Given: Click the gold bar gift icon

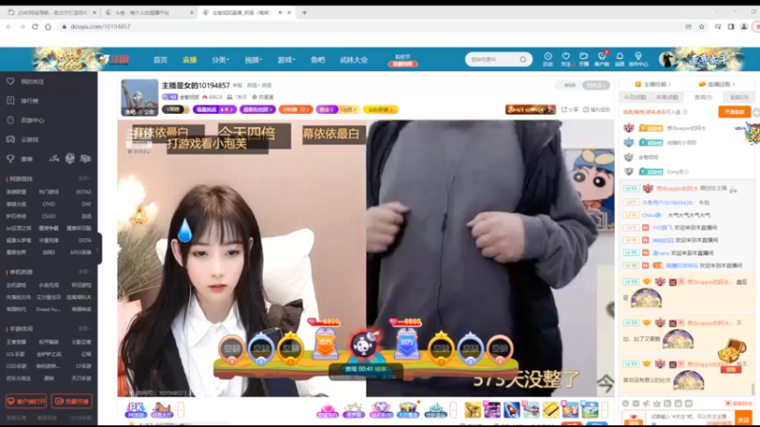Looking at the screenshot, I should 551,410.
